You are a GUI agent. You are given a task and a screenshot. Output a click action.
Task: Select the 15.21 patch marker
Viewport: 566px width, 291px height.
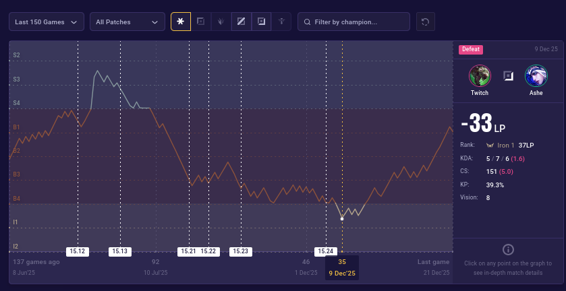click(188, 251)
